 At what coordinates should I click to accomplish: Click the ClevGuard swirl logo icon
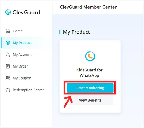click(8, 12)
